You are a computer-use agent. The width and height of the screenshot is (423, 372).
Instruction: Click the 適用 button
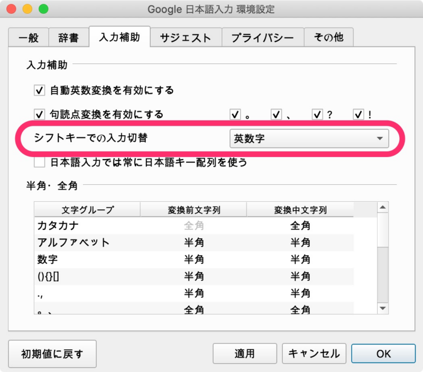point(245,354)
